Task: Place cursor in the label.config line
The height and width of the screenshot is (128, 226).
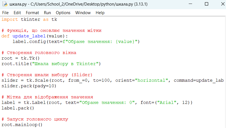Action: coord(76,42)
